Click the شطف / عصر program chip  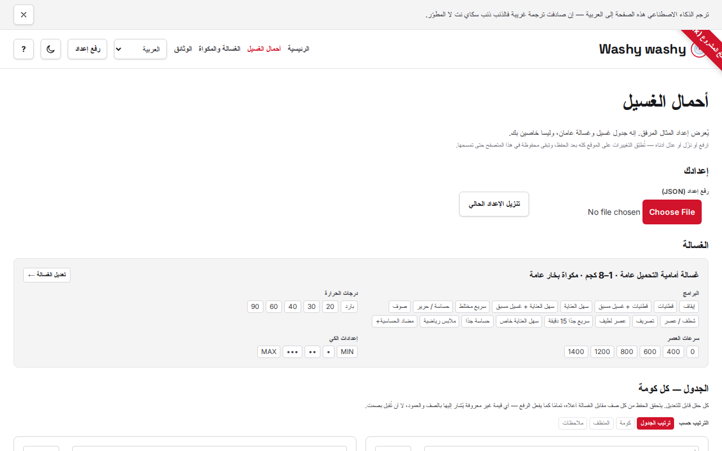680,321
